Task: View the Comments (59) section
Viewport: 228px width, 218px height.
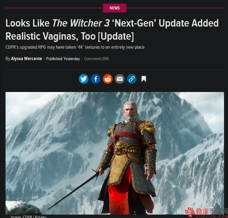Action: [97, 59]
